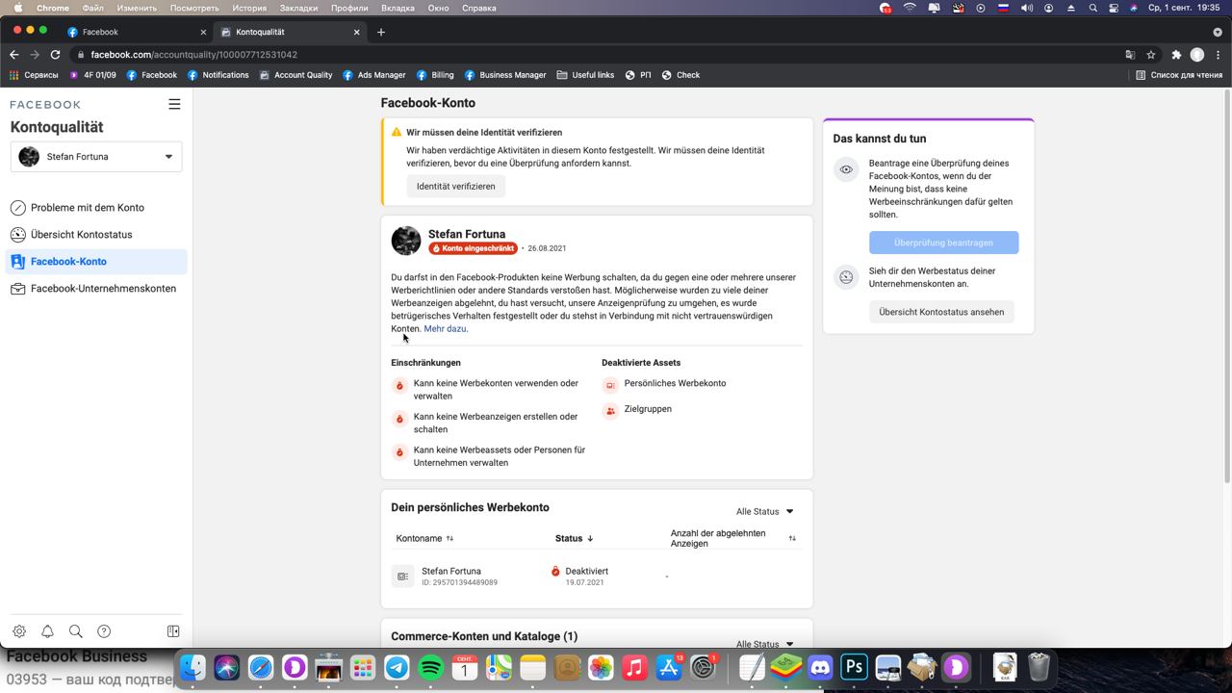Image resolution: width=1232 pixels, height=693 pixels.
Task: Click Persönliches Werbekonto deactivated asset
Action: pyautogui.click(x=664, y=384)
